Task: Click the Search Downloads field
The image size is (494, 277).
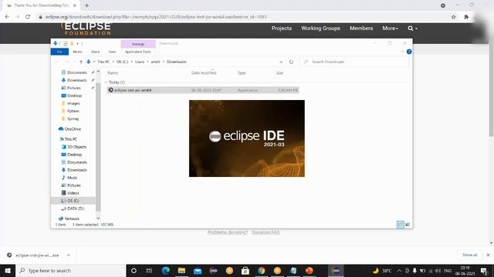Action: (x=355, y=62)
